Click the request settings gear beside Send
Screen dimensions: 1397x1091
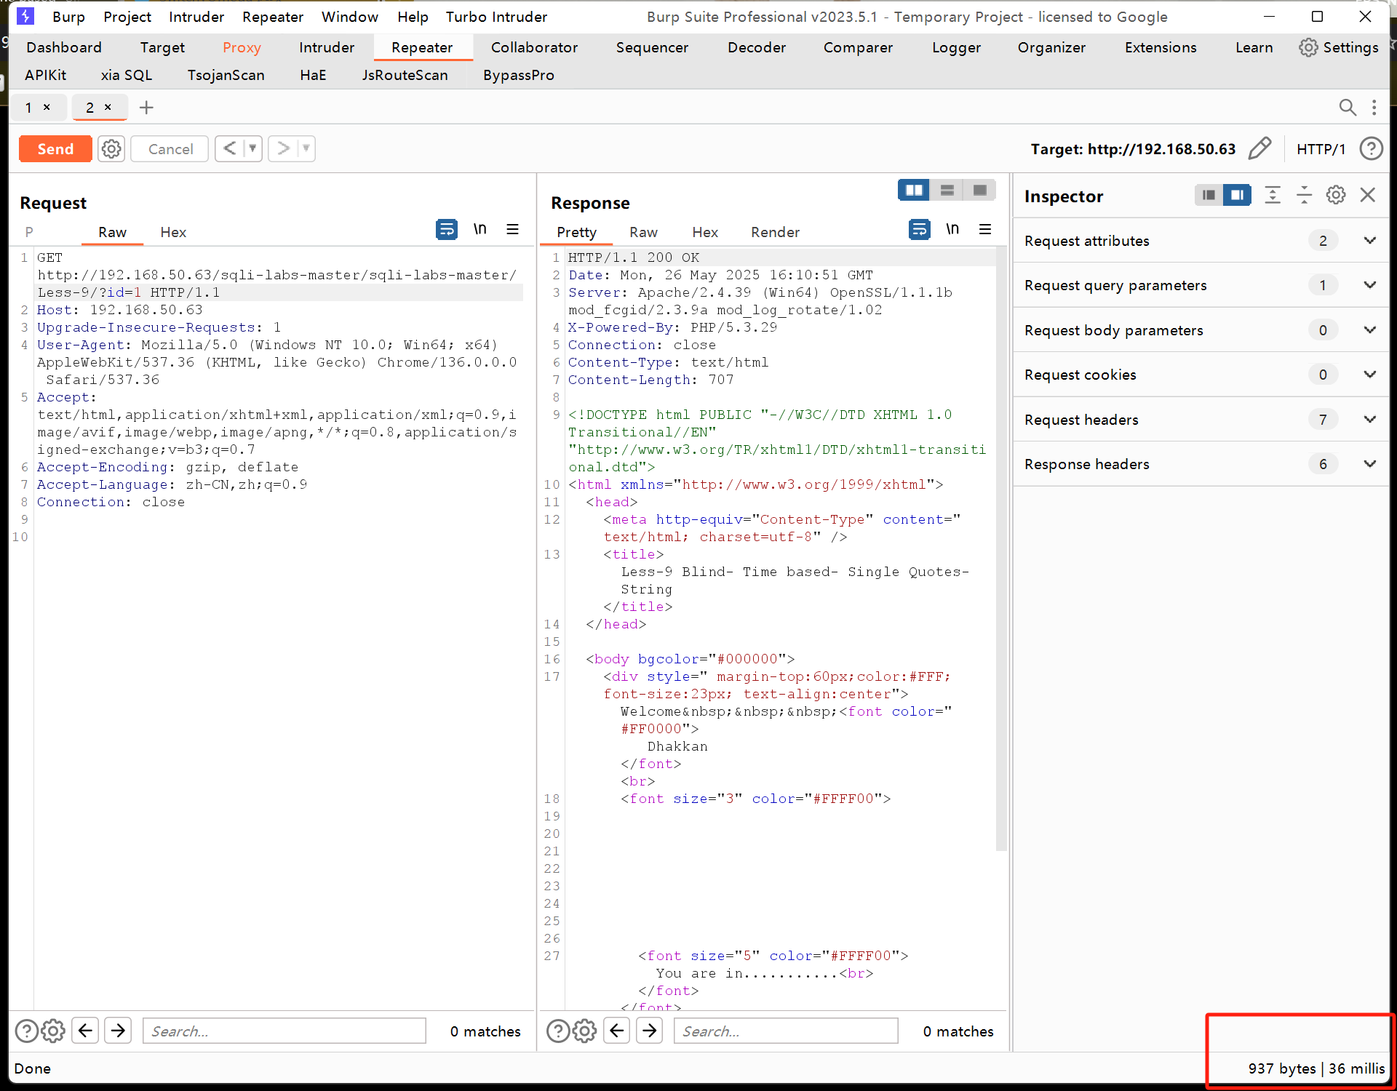click(111, 149)
